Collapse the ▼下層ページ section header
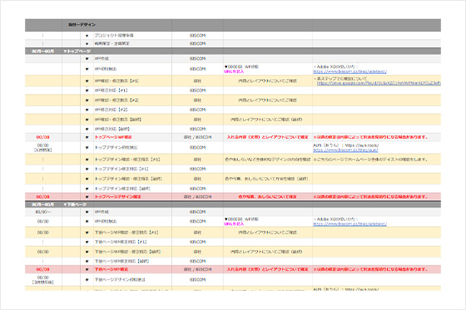This screenshot has height=310, width=466. coord(75,204)
